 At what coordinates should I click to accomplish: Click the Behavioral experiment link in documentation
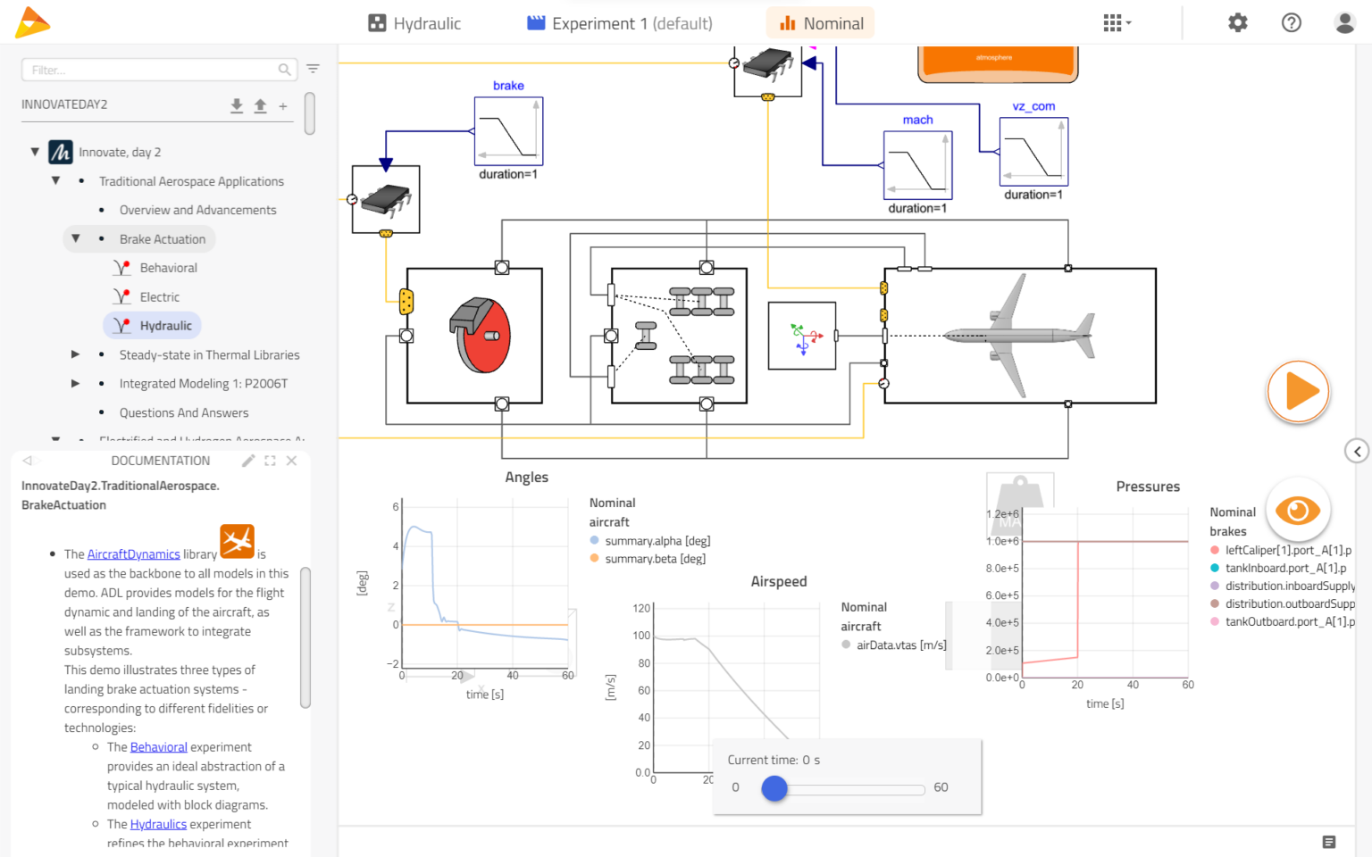tap(158, 746)
